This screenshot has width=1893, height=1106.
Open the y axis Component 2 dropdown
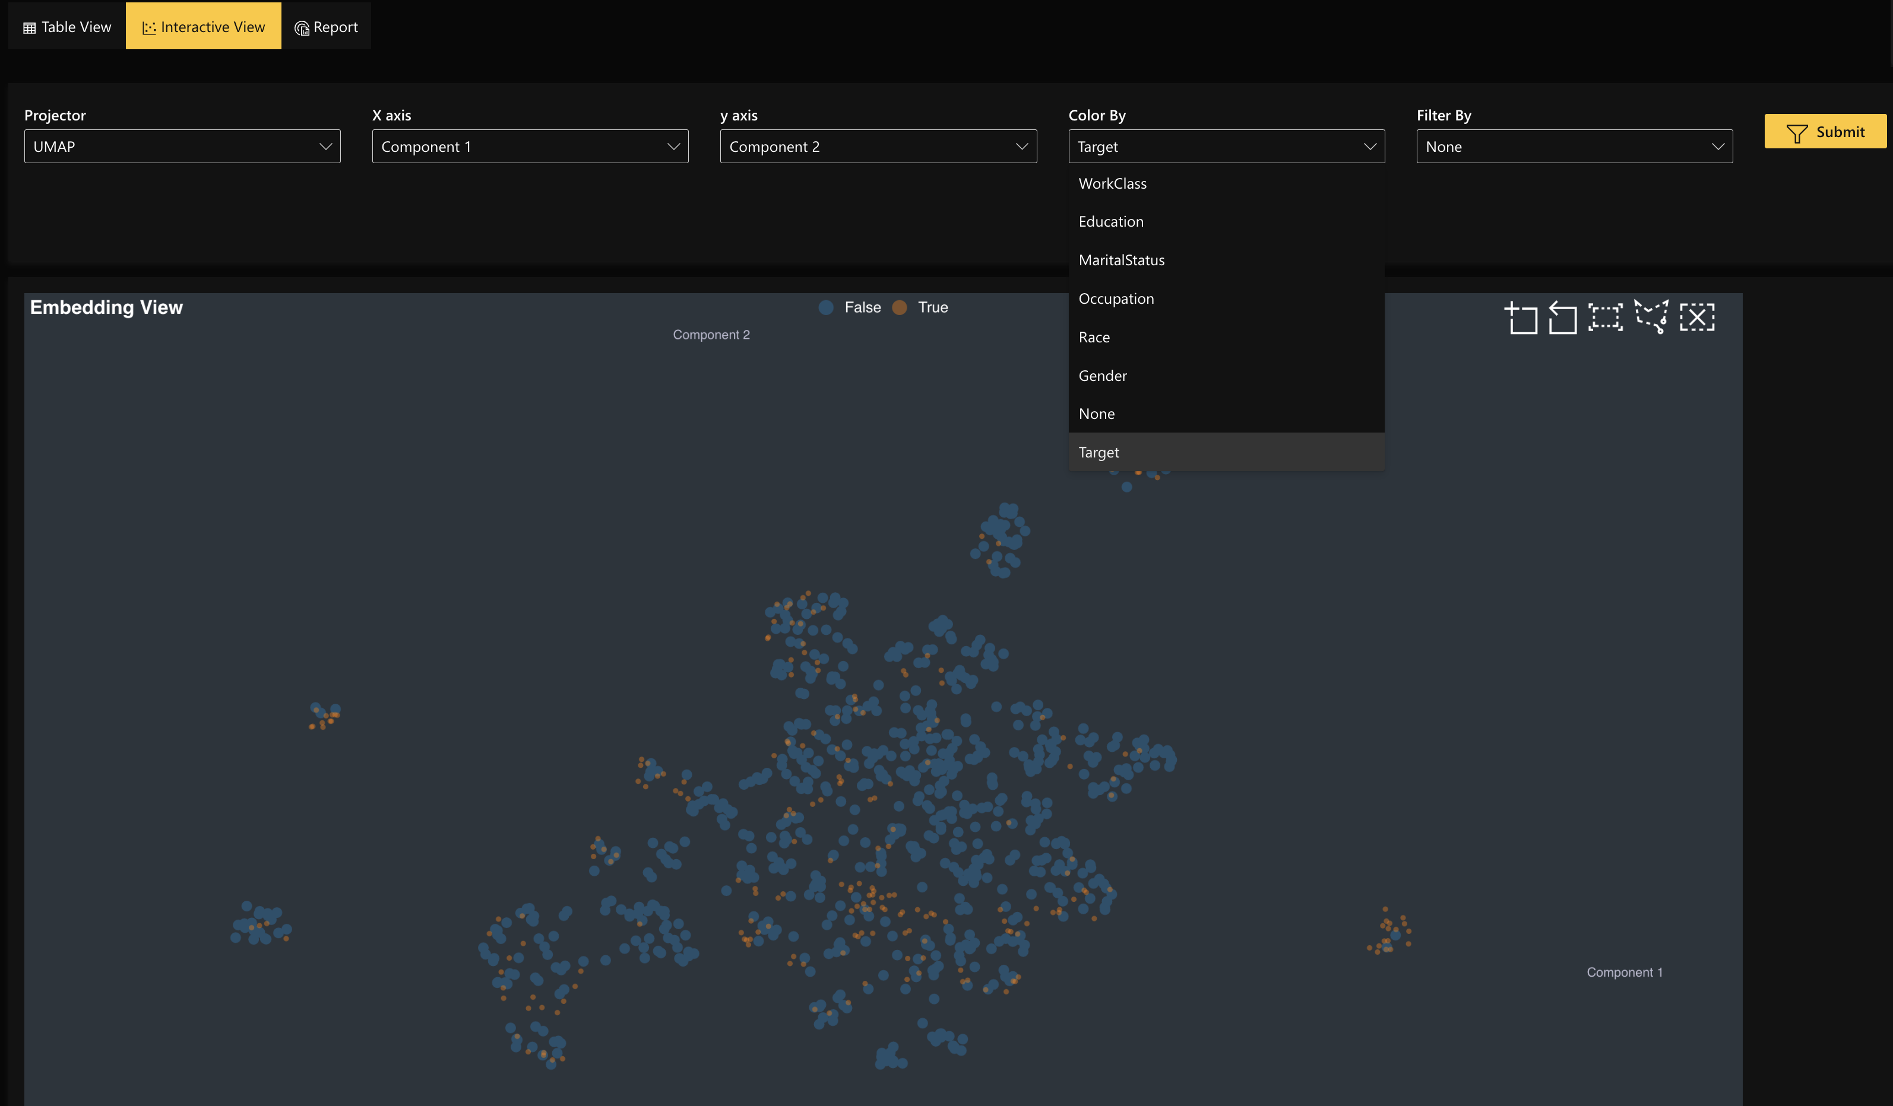tap(878, 147)
